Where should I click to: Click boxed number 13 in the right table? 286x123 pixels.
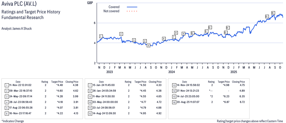click(x=174, y=85)
